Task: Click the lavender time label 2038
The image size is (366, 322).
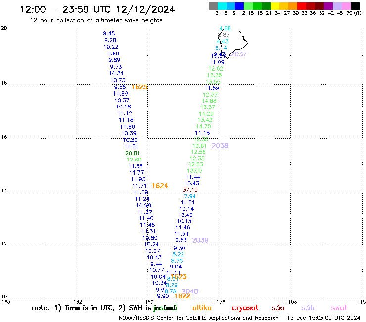Action: [x=220, y=146]
